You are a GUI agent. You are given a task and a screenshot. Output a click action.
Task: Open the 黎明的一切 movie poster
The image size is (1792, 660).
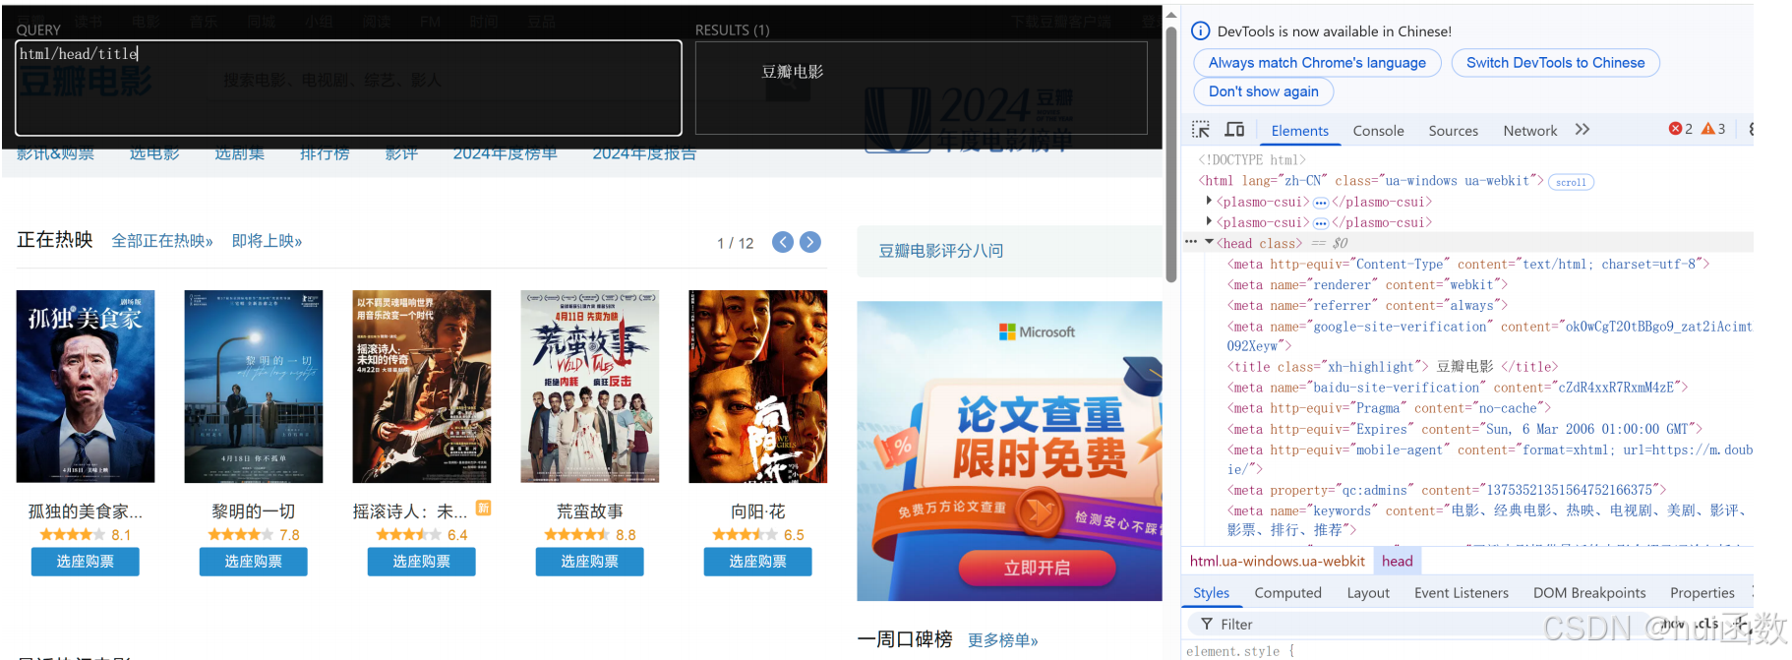coord(254,387)
